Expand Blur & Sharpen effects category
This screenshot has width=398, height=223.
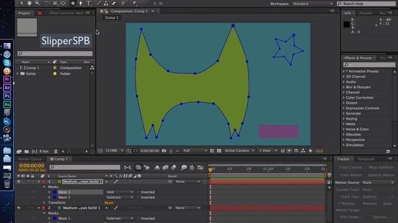pos(344,87)
